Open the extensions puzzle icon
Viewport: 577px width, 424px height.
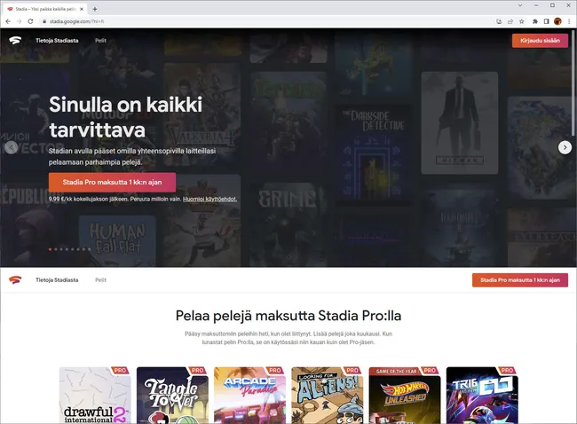[x=535, y=21]
